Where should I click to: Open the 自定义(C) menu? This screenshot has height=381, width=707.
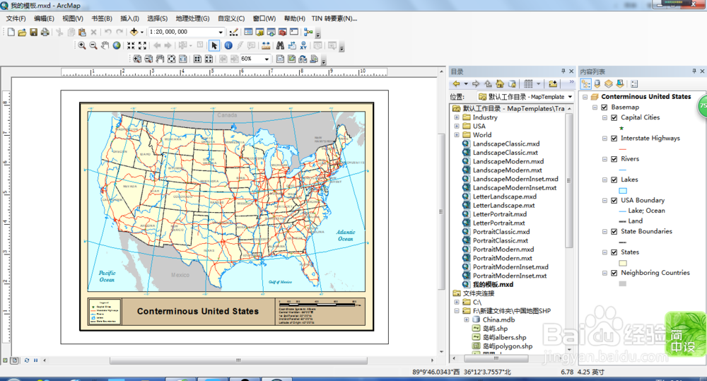pyautogui.click(x=231, y=18)
